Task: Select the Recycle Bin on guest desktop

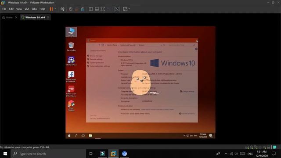Action: click(x=71, y=47)
